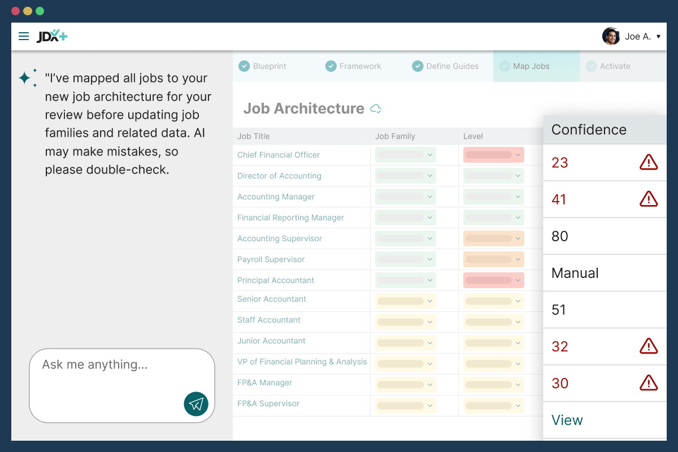The image size is (678, 452).
Task: Click the Blueprint completed checkmark icon
Action: click(x=244, y=66)
